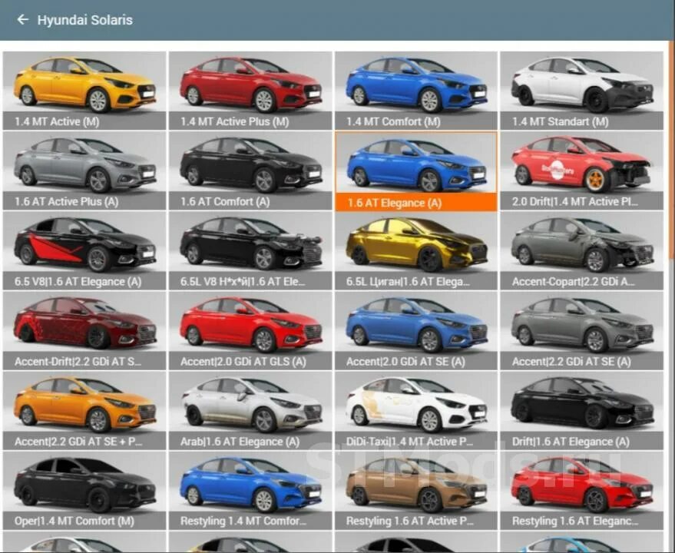Select the Arab 1.6 AT Elegance (A) car

tap(250, 410)
